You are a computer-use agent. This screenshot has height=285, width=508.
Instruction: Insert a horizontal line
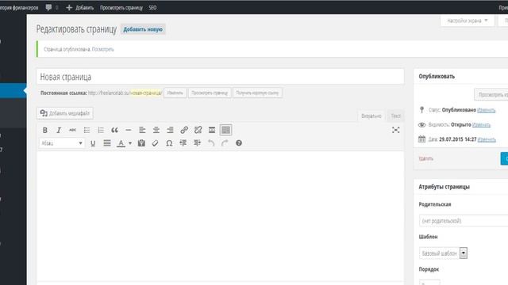(x=129, y=130)
